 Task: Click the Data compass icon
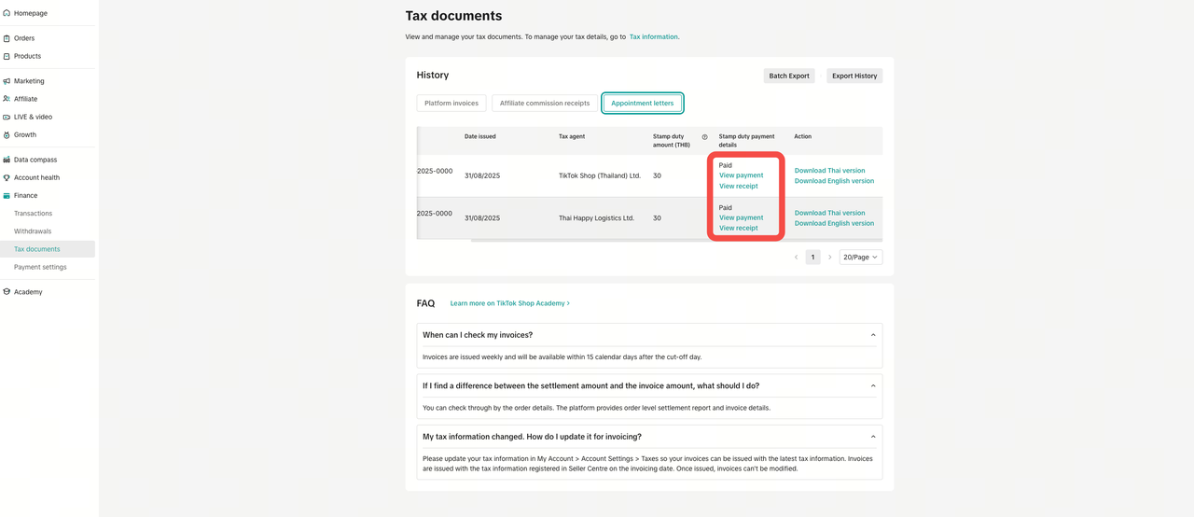(x=7, y=160)
